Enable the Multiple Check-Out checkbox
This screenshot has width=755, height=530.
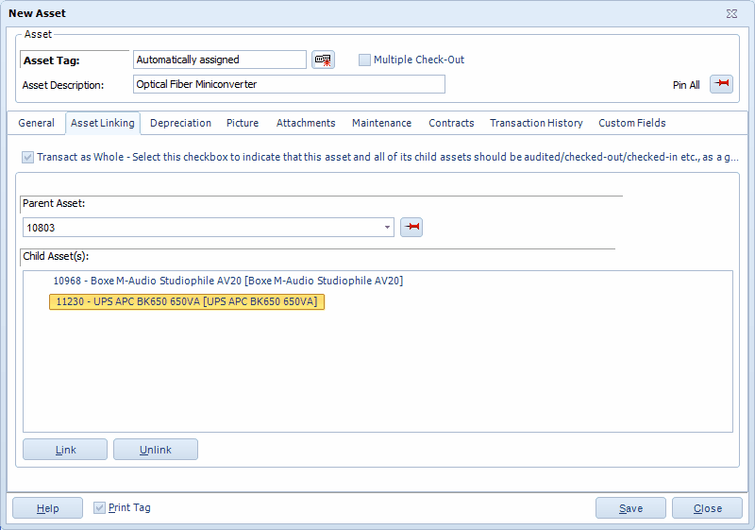(364, 60)
